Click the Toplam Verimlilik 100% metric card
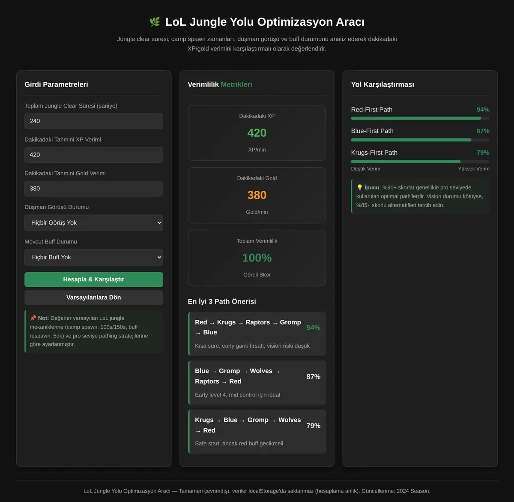The width and height of the screenshot is (514, 502). point(257,258)
